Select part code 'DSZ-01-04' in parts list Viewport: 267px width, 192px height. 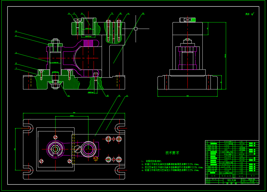point(213,150)
